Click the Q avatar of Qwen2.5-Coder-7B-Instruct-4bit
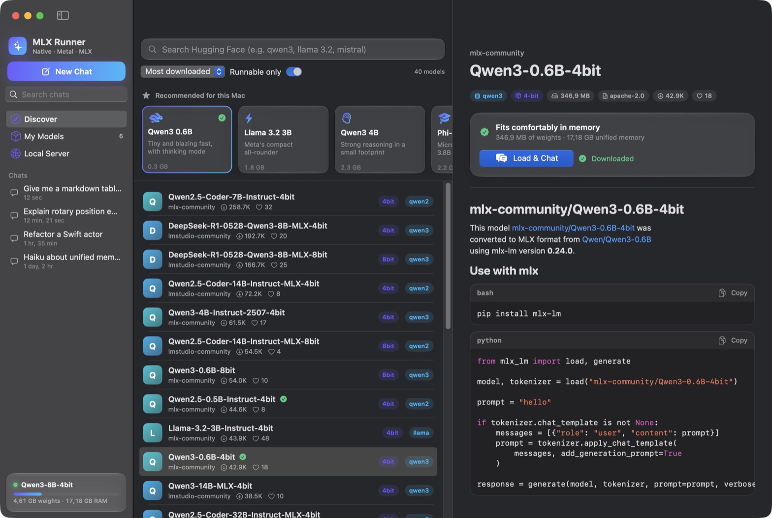 (153, 202)
